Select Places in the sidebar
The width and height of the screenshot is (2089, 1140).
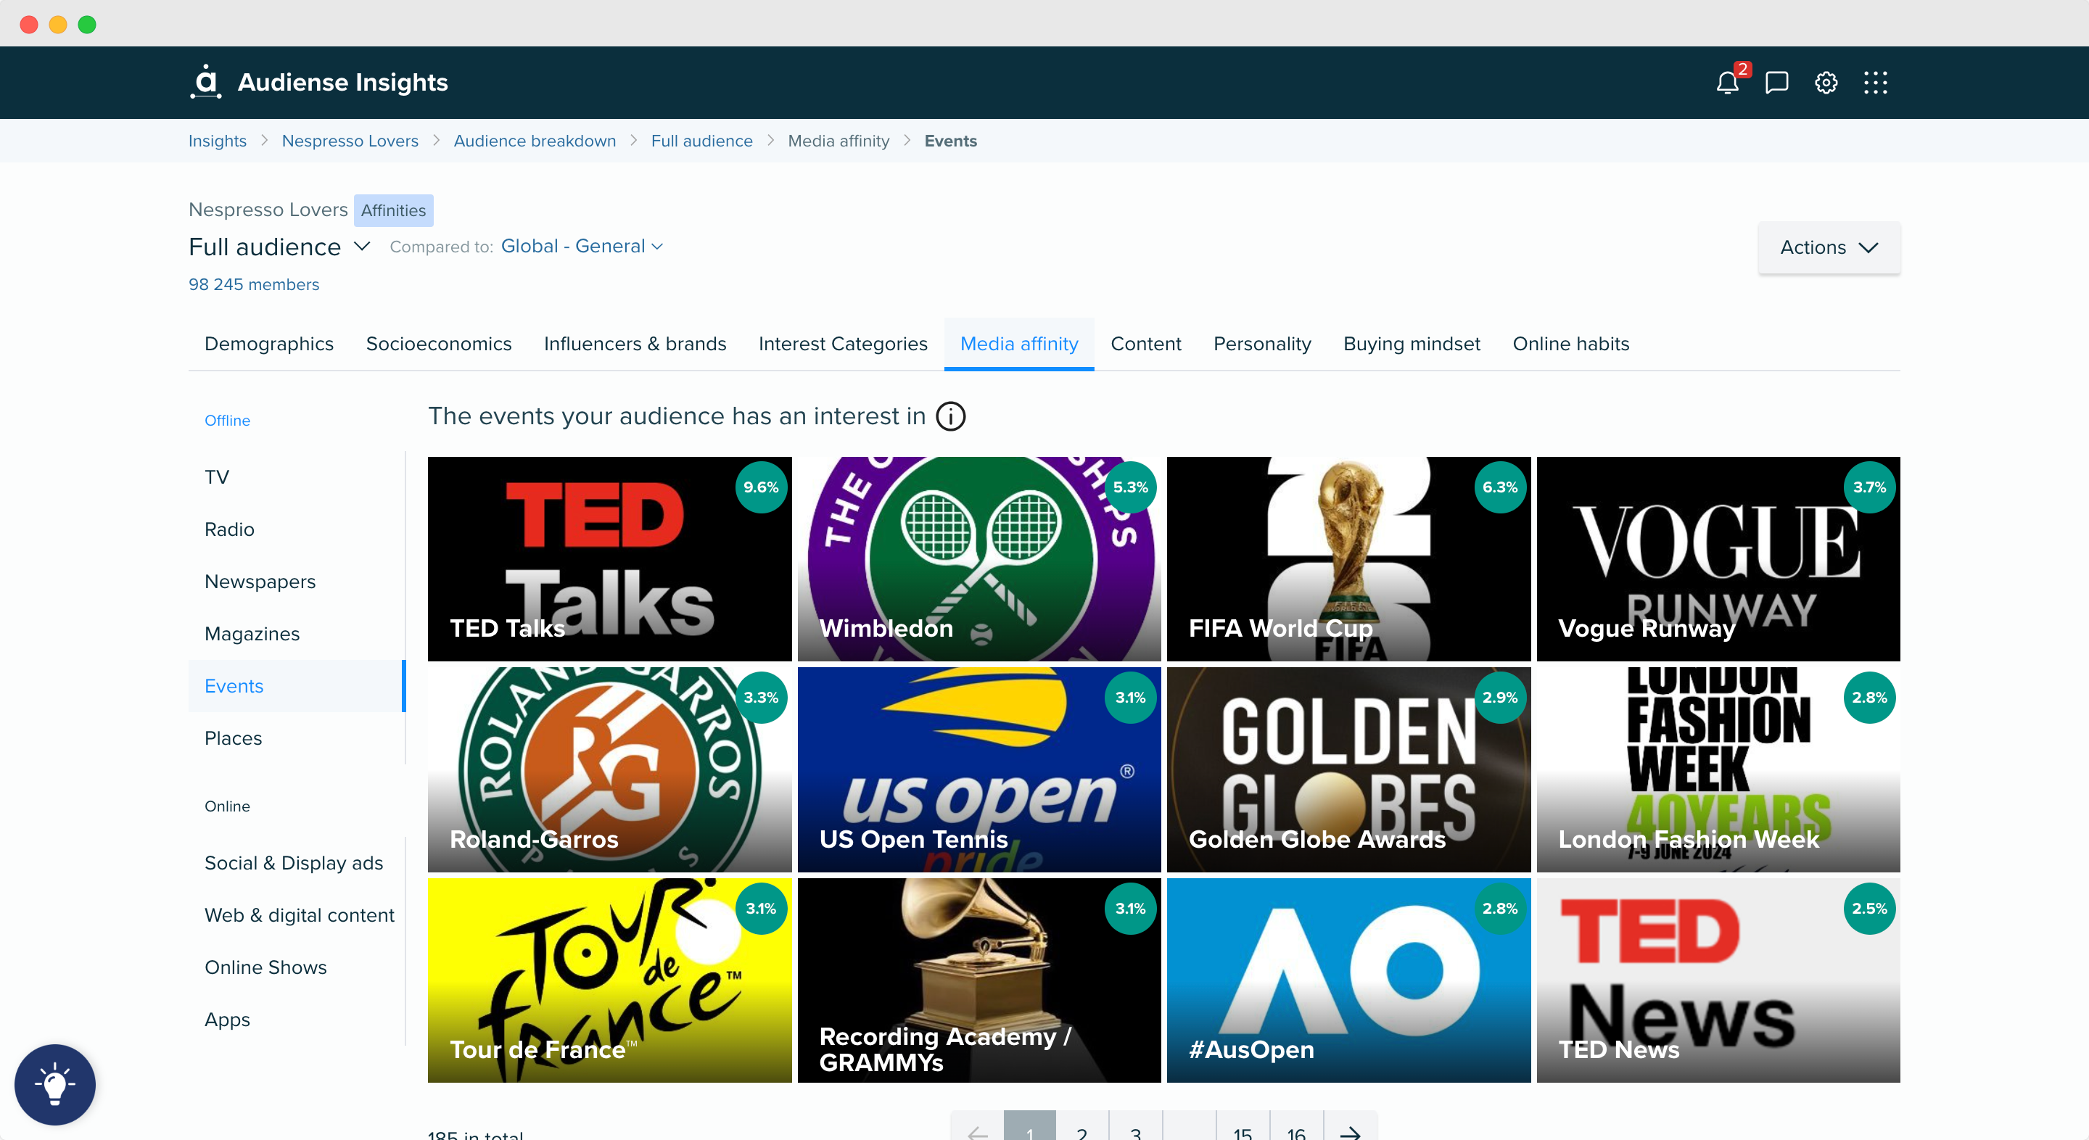point(297,739)
